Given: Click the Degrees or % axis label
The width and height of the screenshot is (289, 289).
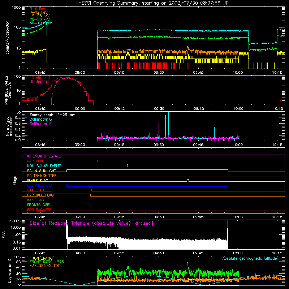Looking at the screenshot, I should [9, 271].
